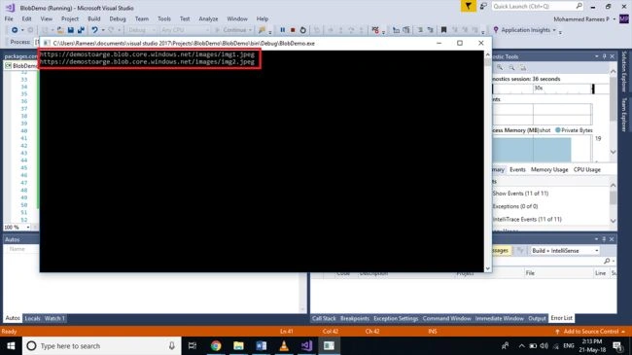Switch to the Memory Usage tab
This screenshot has height=355, width=632.
pyautogui.click(x=549, y=169)
